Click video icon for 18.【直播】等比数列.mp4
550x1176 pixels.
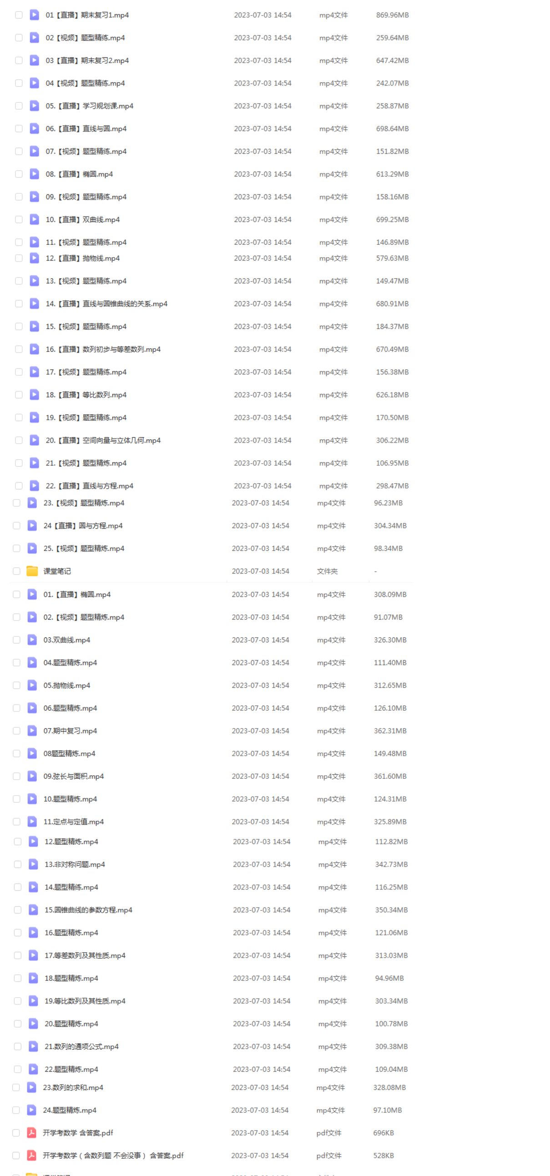click(x=34, y=394)
